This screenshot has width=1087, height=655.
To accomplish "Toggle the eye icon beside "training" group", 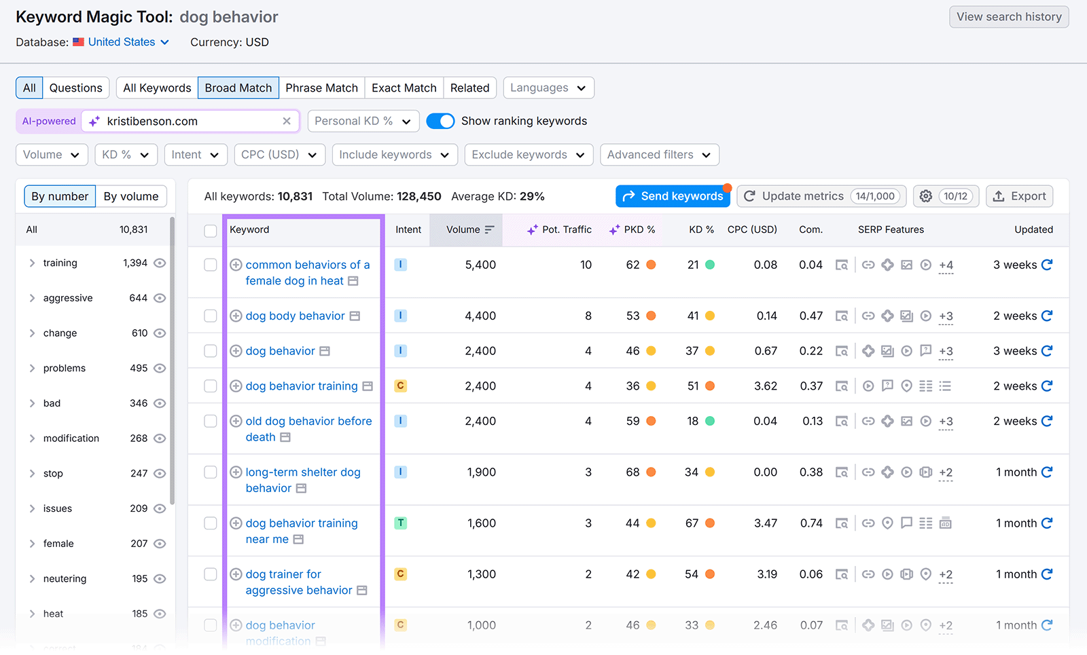I will point(159,263).
